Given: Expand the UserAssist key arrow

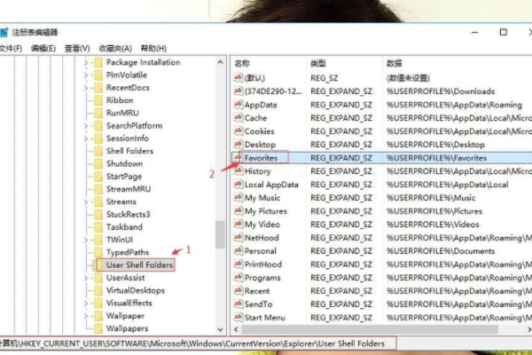Looking at the screenshot, I should pyautogui.click(x=87, y=278).
